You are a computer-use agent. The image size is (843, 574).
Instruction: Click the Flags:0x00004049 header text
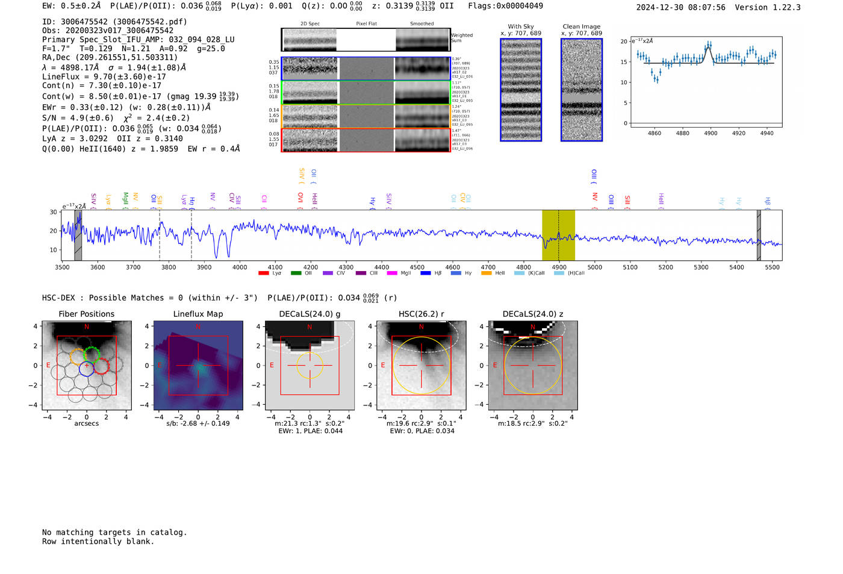click(505, 6)
